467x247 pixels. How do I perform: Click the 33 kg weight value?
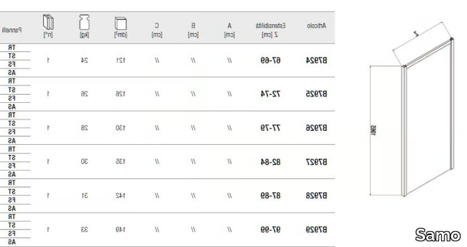(x=84, y=230)
